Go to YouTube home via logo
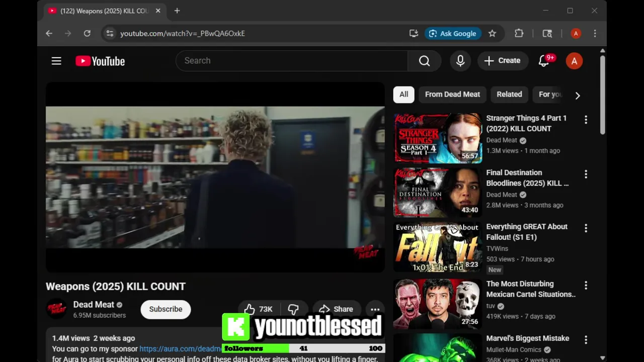Viewport: 644px width, 362px height. pos(100,61)
